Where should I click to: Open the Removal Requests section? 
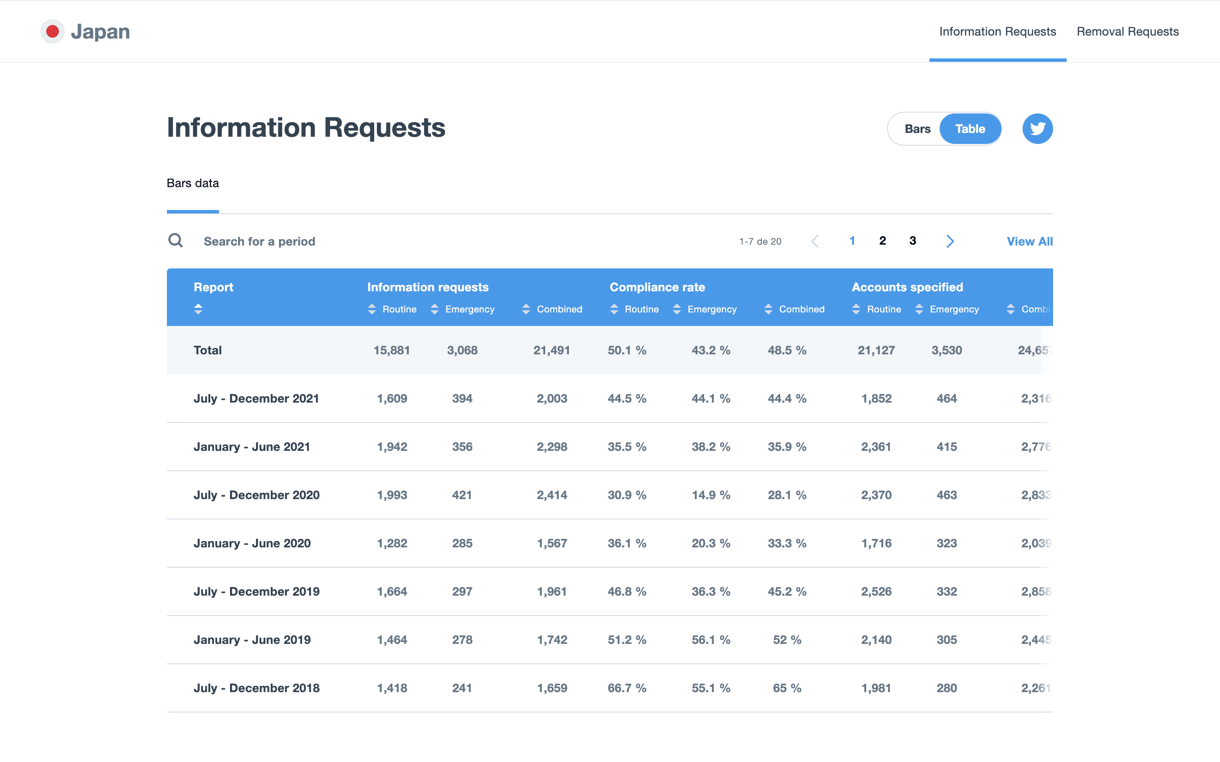[x=1128, y=31]
